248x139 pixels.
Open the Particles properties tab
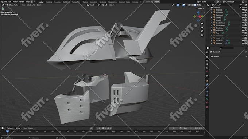pyautogui.click(x=207, y=88)
